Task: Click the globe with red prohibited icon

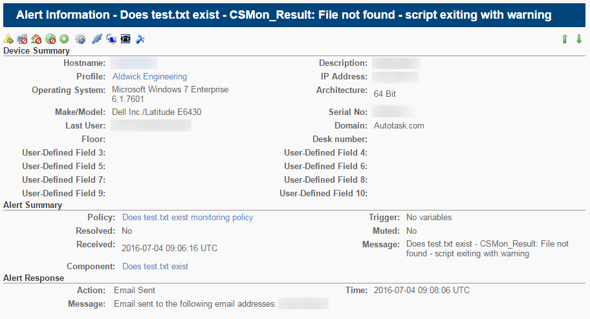Action: (x=50, y=39)
